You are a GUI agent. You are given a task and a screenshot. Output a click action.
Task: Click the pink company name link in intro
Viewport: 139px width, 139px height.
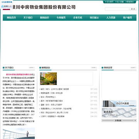pyautogui.click(x=19, y=75)
